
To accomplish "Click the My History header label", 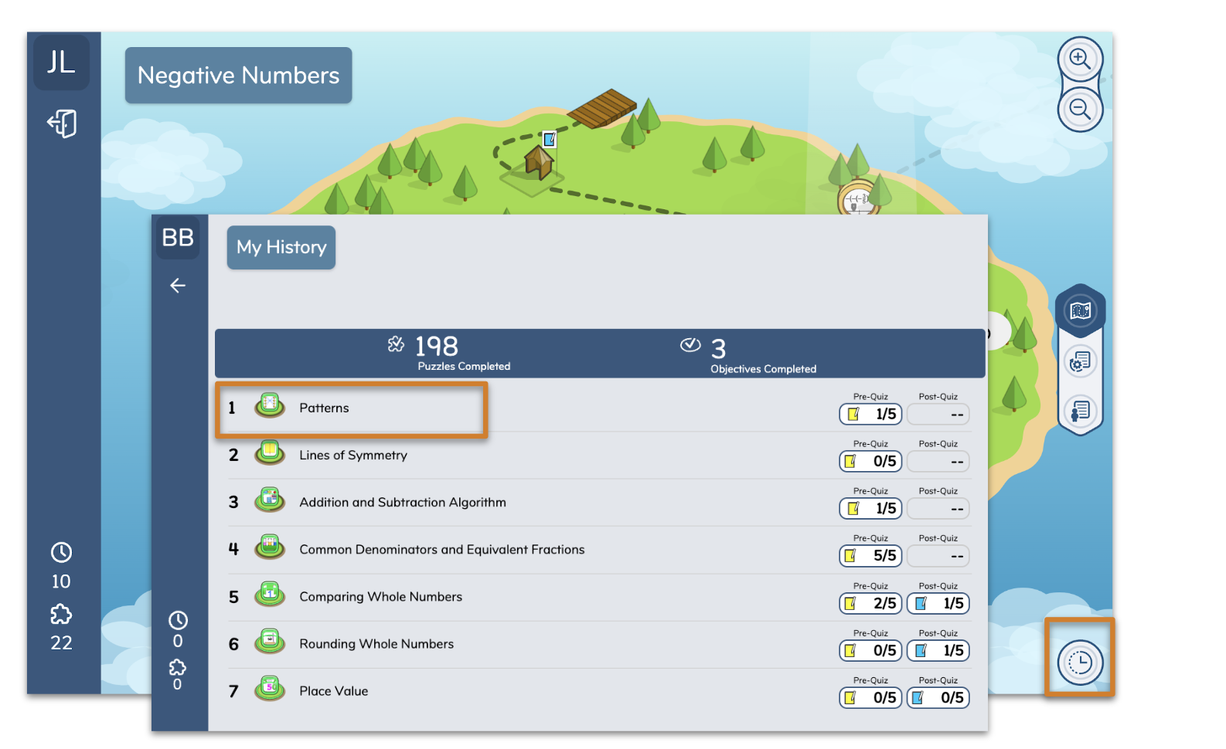I will click(x=281, y=247).
